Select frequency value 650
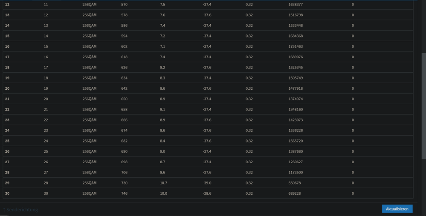Viewport: 426px width, 216px height. click(124, 99)
